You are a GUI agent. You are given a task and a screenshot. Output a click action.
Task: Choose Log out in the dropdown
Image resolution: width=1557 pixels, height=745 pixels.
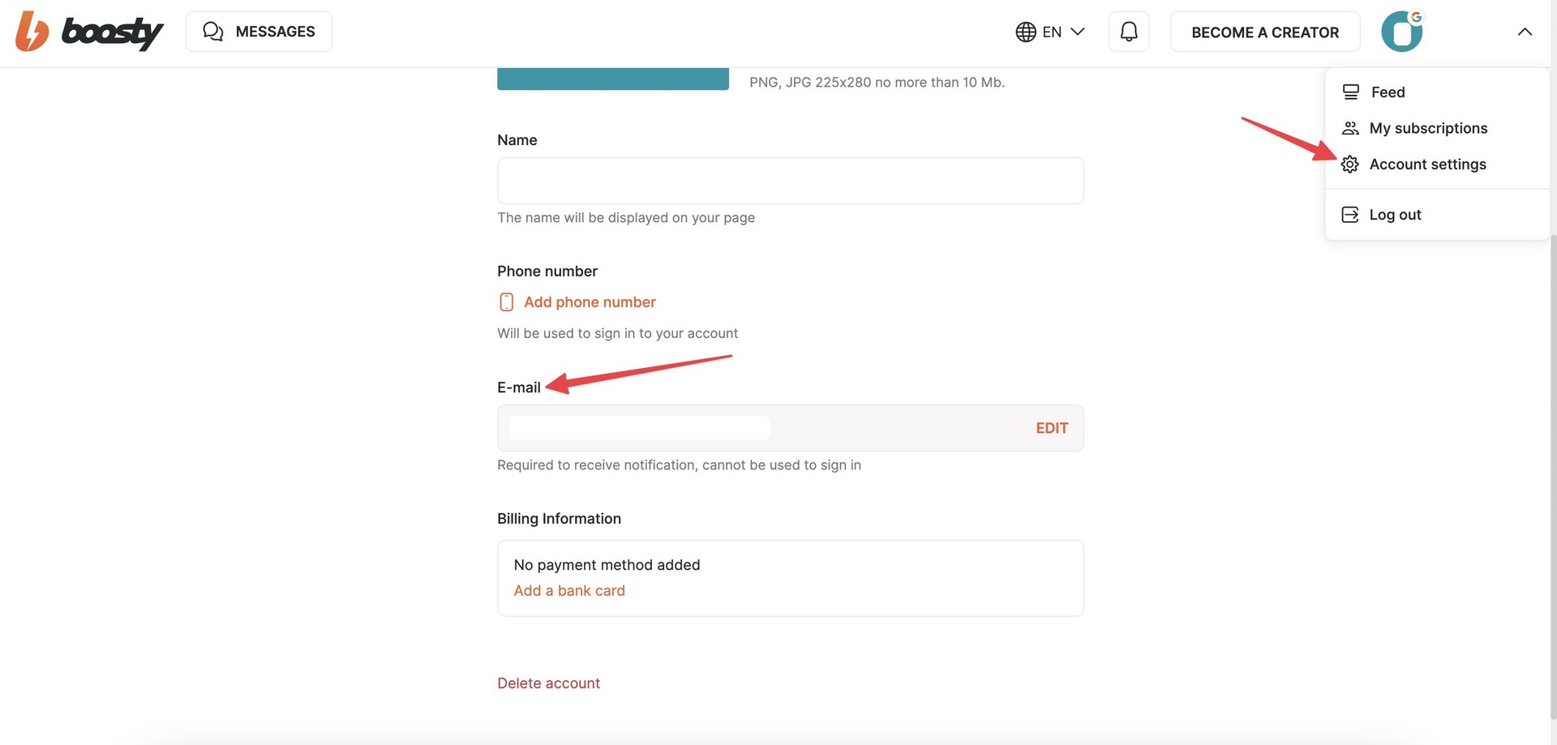(x=1395, y=215)
